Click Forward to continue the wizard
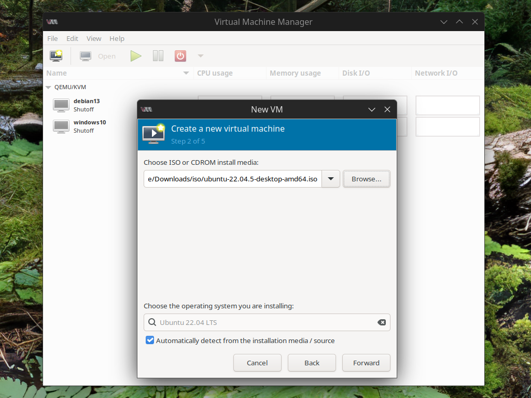 (x=366, y=363)
